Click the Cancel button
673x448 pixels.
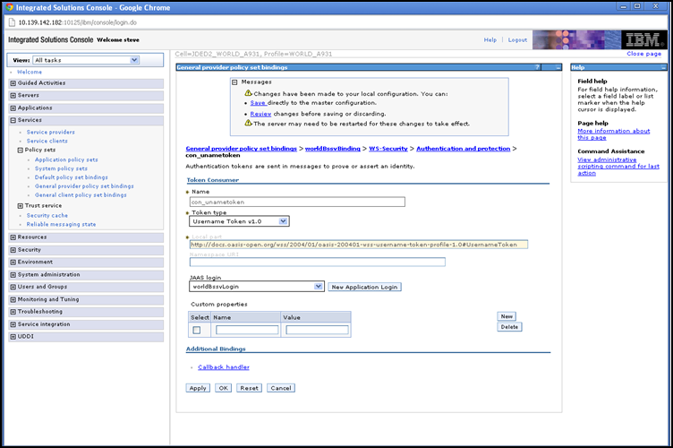pos(281,388)
